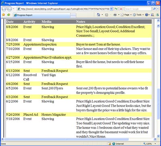Image resolution: width=161 pixels, height=146 pixels.
Task: Click Showing in the 6/15/2006 row
Action: tap(47, 62)
